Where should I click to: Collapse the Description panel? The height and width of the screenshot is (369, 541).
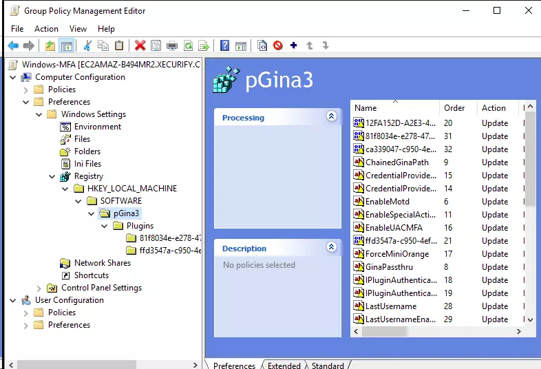pos(331,247)
